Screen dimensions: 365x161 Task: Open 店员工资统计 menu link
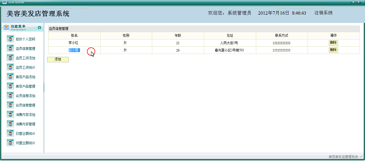(25, 67)
